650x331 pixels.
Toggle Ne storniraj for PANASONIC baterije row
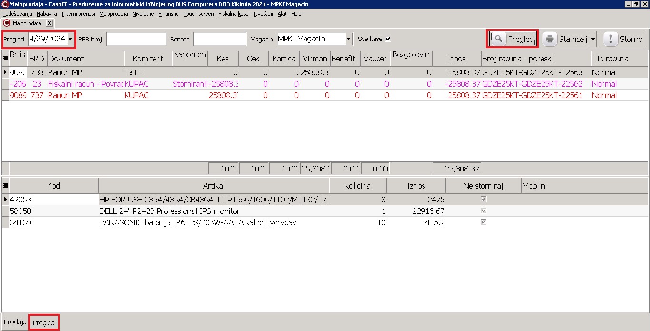pyautogui.click(x=483, y=222)
